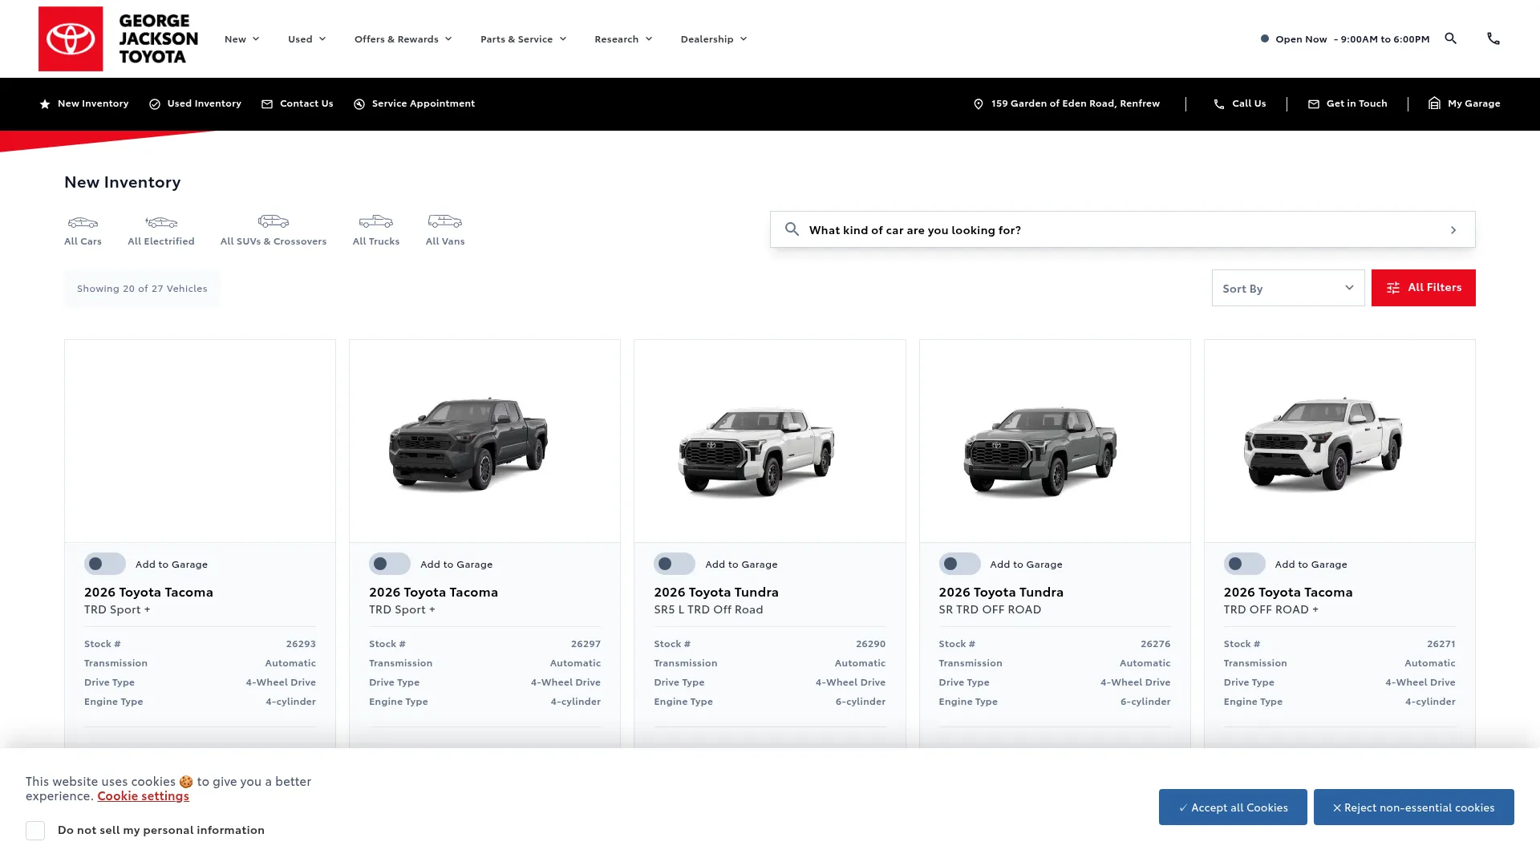Expand the Offers & Rewards menu
Screen dimensions: 1540x866
pos(403,38)
